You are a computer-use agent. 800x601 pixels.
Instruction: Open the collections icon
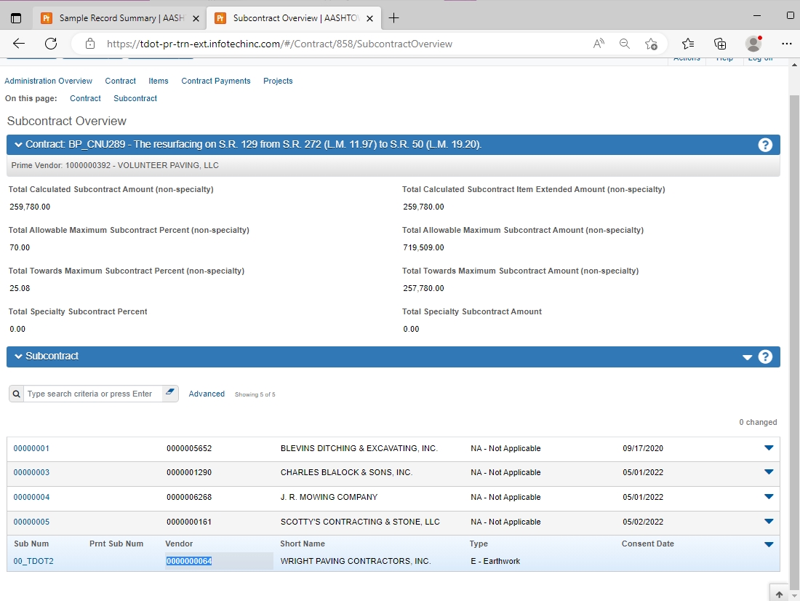coord(720,44)
